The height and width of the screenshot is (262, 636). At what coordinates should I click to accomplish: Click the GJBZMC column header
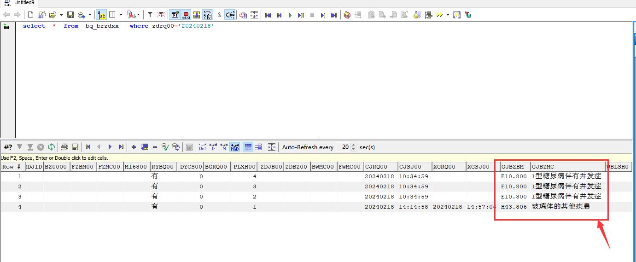click(x=568, y=167)
